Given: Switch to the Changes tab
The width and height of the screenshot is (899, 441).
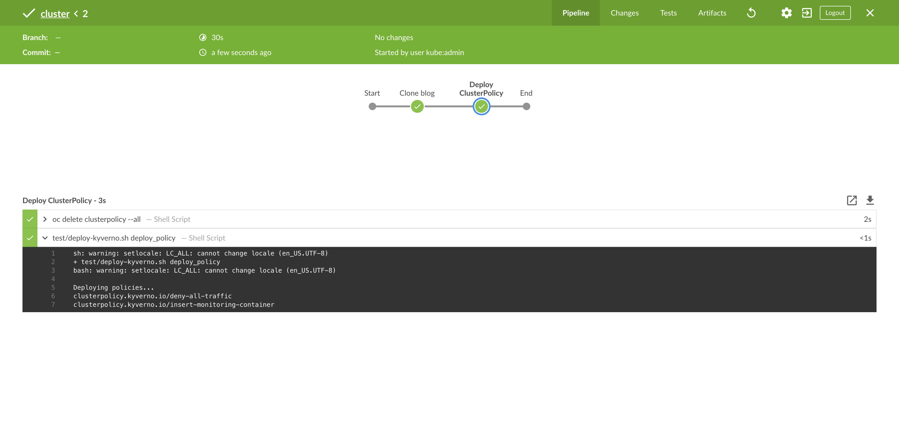Looking at the screenshot, I should pyautogui.click(x=624, y=13).
